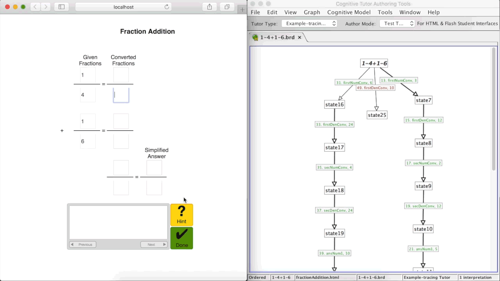The image size is (500, 281).
Task: Open the File menu in Authoring Tools
Action: [x=255, y=12]
